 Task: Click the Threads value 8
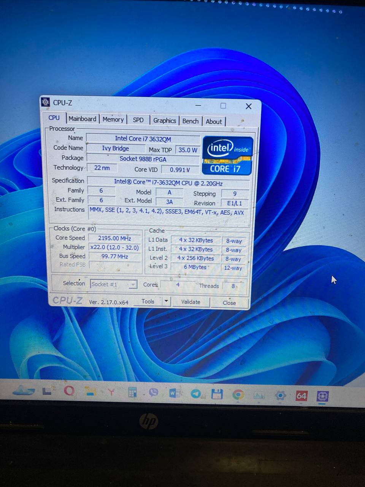click(233, 286)
